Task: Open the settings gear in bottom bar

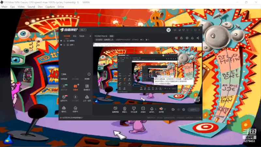Action: [184, 109]
